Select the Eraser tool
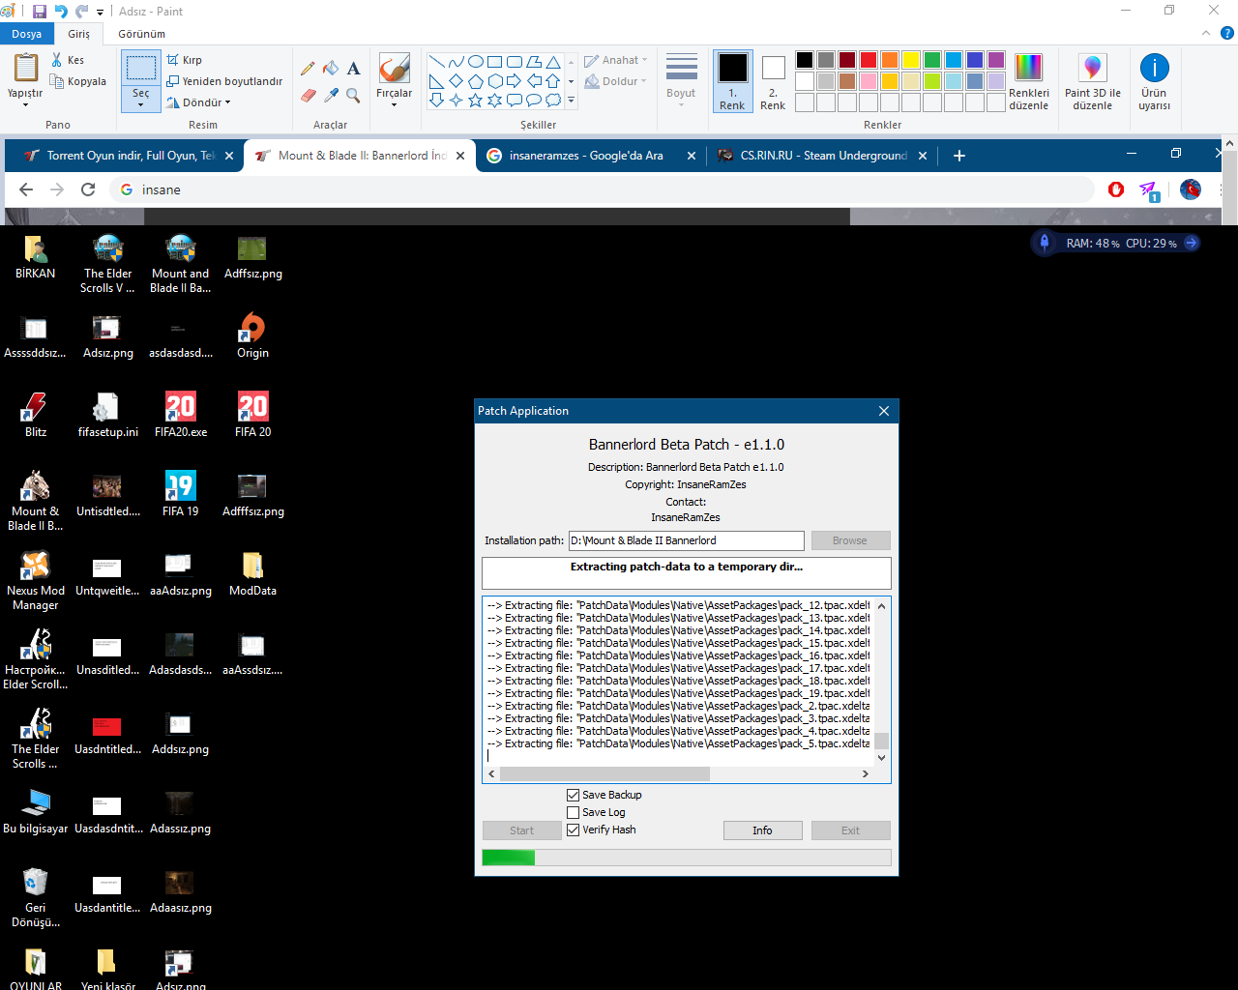This screenshot has height=990, width=1238. 308,95
